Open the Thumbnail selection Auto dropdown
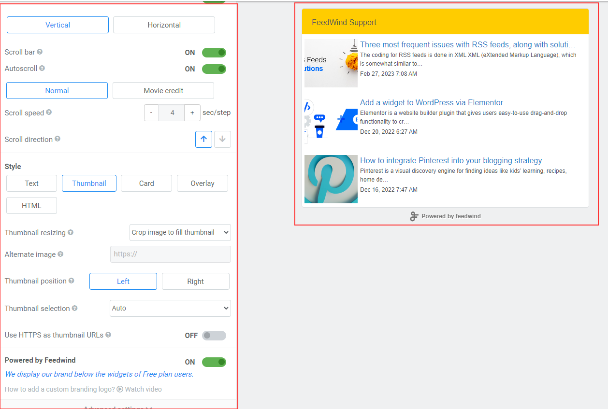This screenshot has width=608, height=409. coord(171,308)
